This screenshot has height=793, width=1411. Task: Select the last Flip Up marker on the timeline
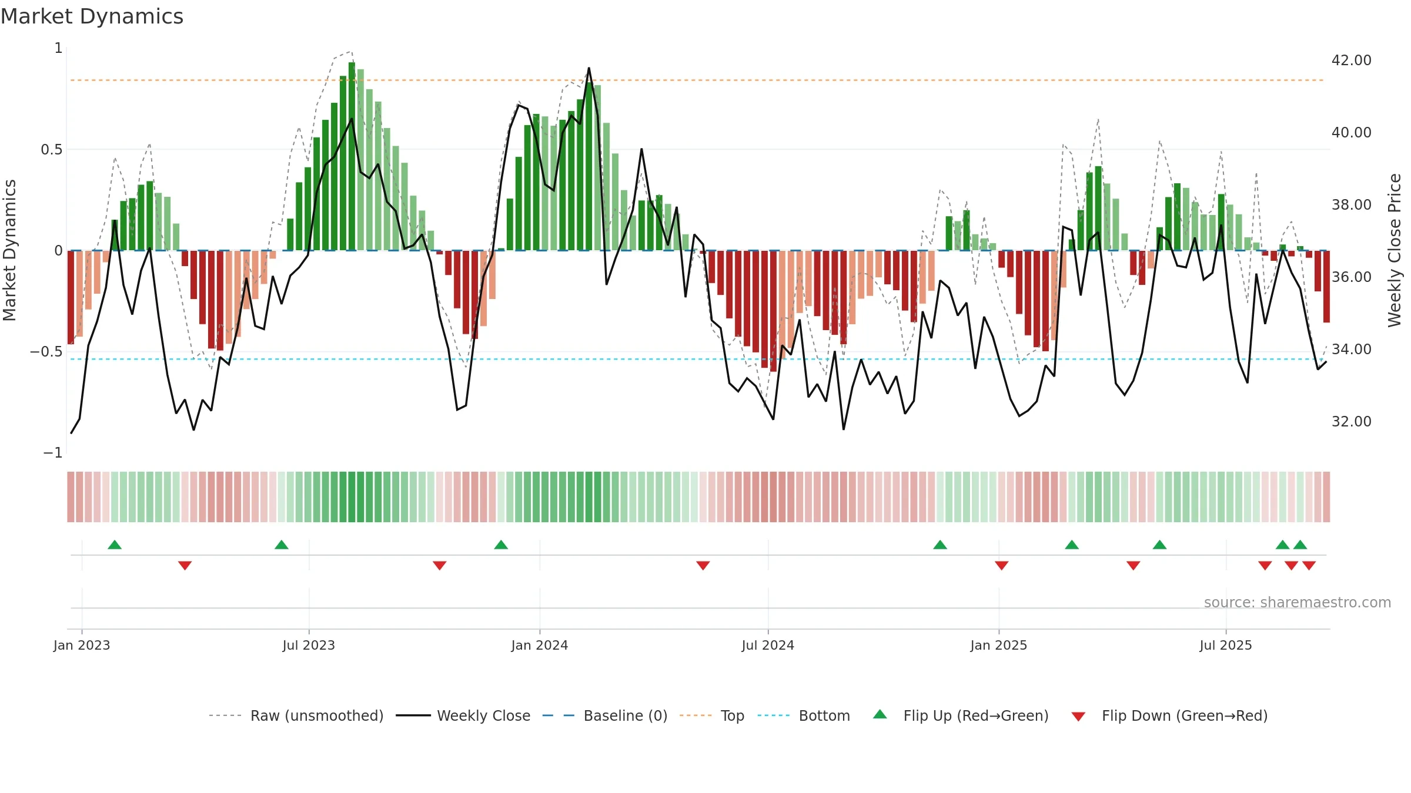[x=1300, y=545]
